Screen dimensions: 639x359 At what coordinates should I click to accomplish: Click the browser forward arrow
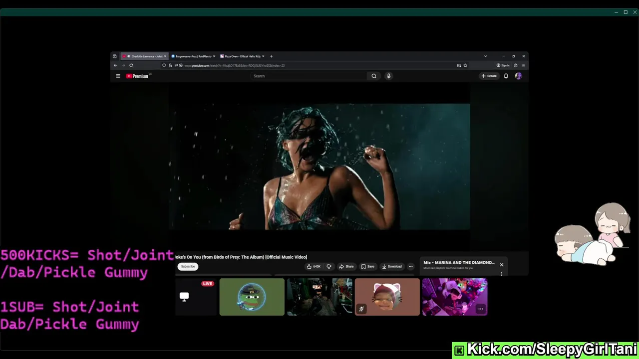click(123, 65)
